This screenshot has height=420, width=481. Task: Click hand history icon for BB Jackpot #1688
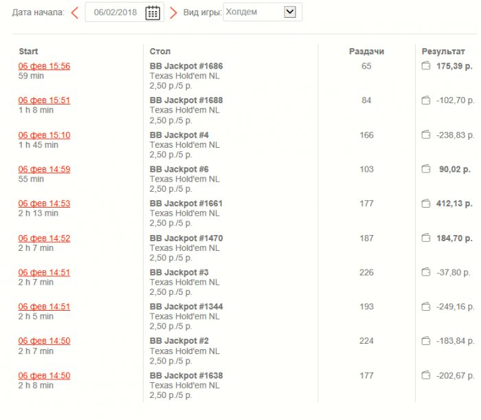pyautogui.click(x=426, y=100)
